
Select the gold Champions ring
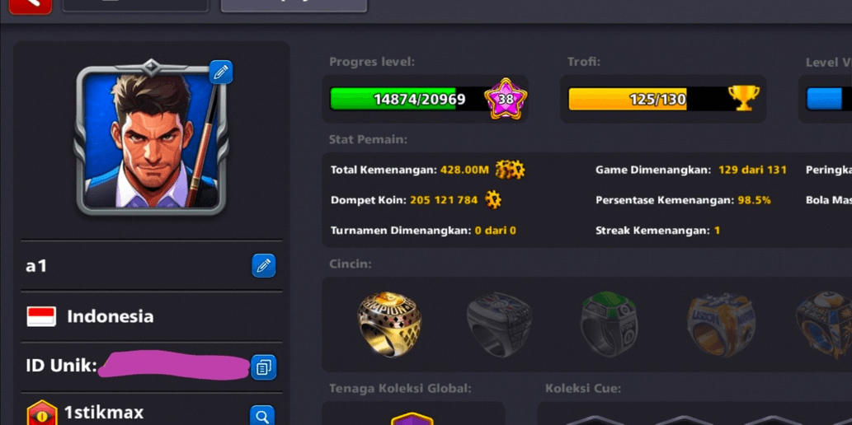(x=389, y=324)
